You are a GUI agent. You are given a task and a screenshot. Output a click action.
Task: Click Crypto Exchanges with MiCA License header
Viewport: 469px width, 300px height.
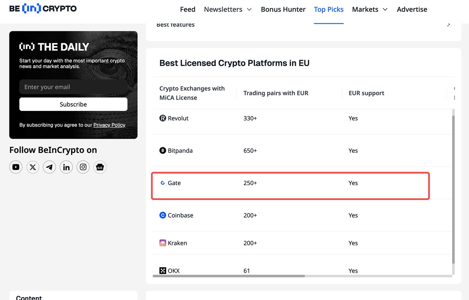tap(192, 93)
